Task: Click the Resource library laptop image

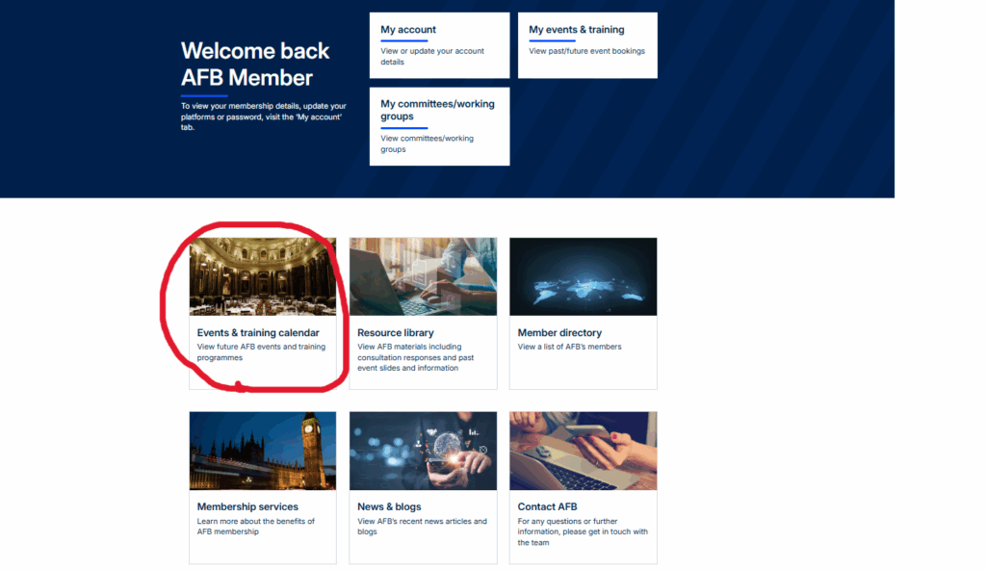Action: click(424, 276)
